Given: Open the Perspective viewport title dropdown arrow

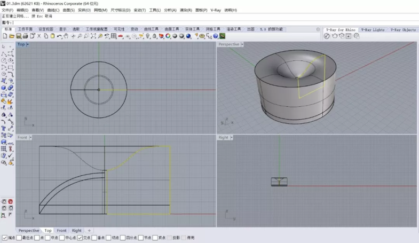Looking at the screenshot, I should point(243,44).
